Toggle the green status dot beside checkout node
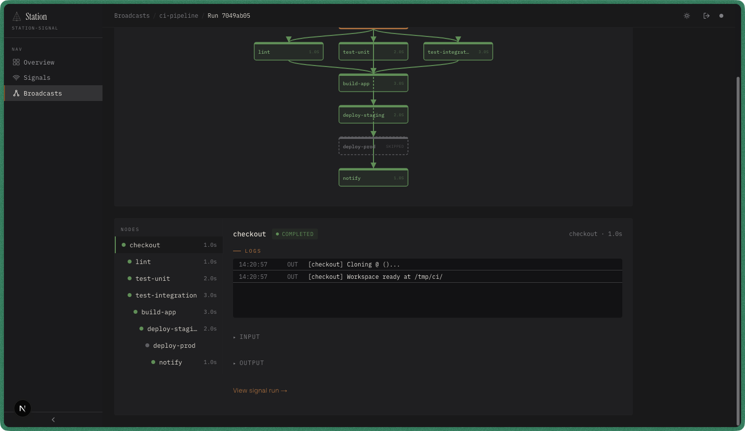Viewport: 745px width, 431px height. coord(125,245)
